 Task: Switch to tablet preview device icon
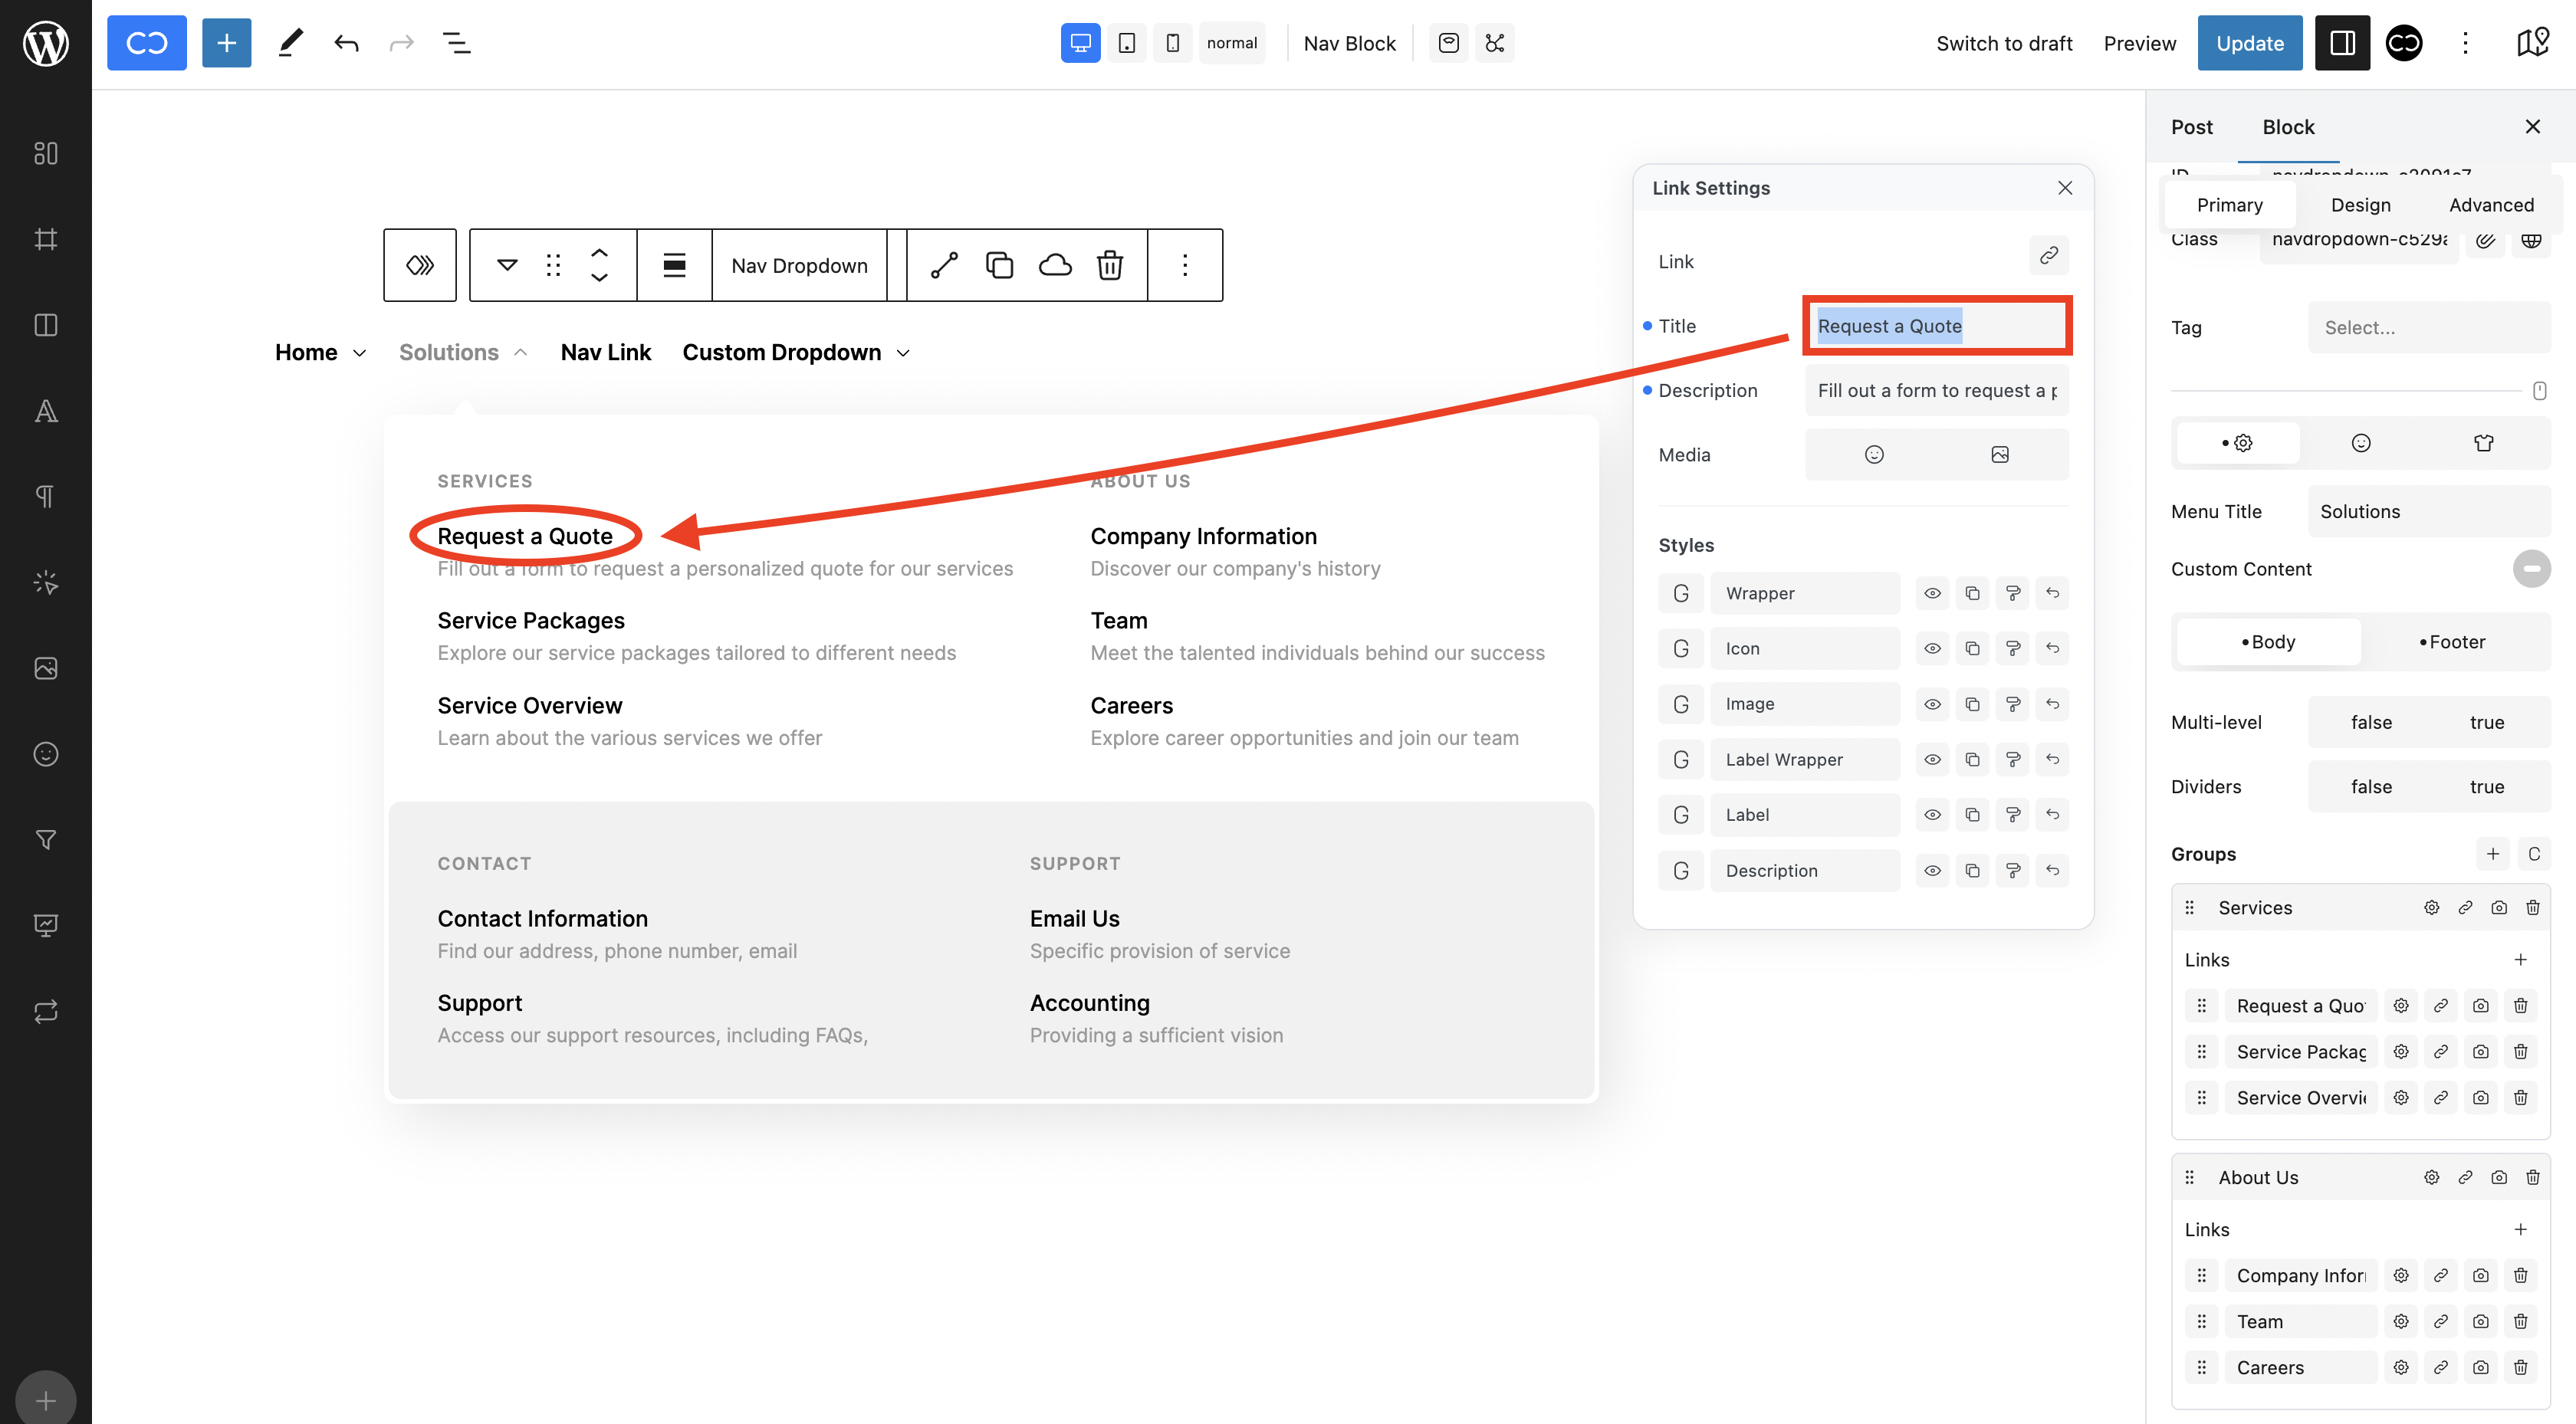click(x=1126, y=43)
